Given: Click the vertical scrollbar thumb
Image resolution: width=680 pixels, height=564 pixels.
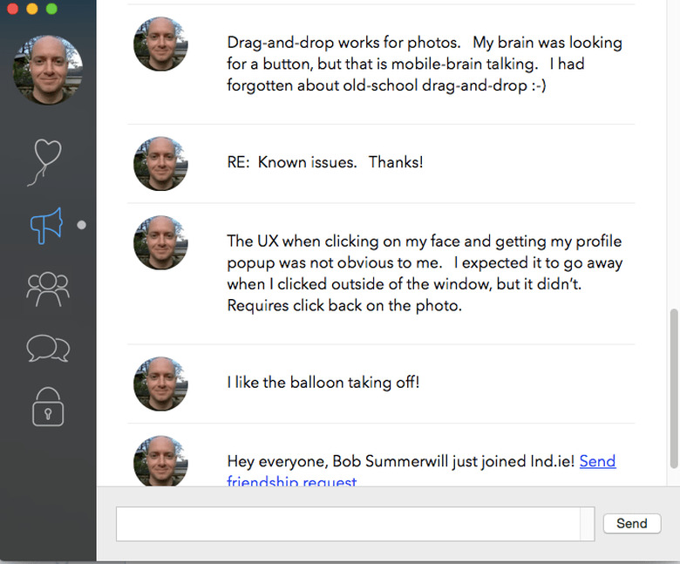Looking at the screenshot, I should pos(672,392).
